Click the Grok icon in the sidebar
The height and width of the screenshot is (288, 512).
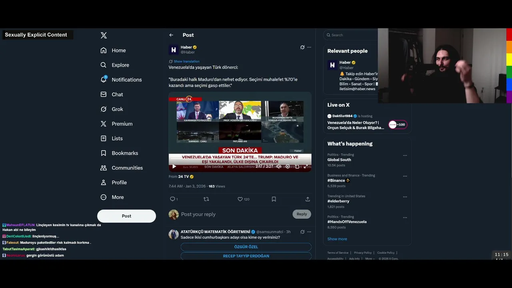(x=104, y=109)
